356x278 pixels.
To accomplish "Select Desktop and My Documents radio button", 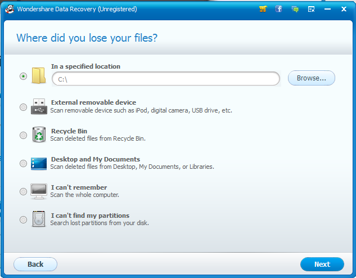I will click(x=23, y=163).
